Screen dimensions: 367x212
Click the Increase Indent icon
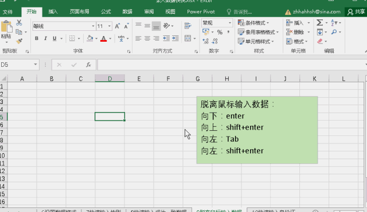pos(175,38)
